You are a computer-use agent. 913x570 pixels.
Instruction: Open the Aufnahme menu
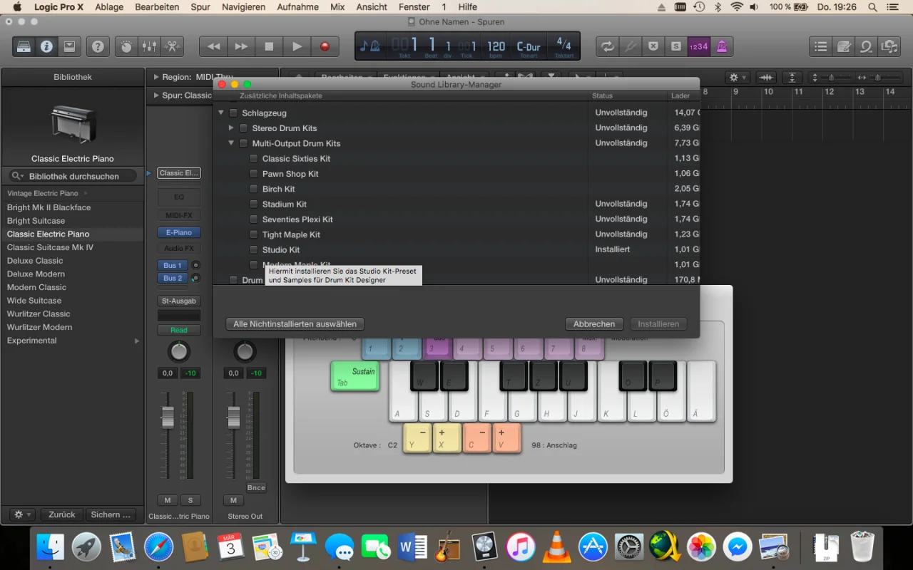(x=297, y=7)
